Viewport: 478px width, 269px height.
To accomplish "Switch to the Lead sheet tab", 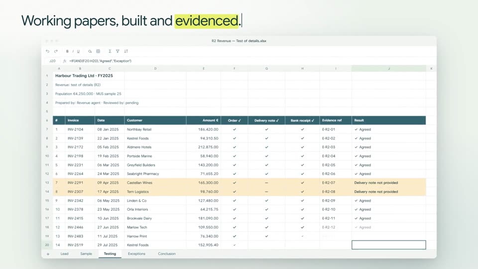I will [64, 254].
